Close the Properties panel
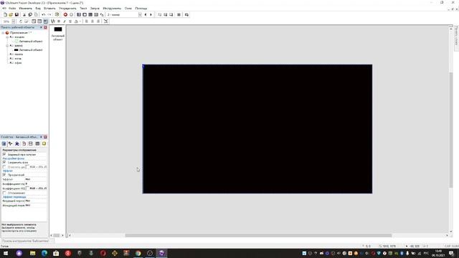The width and height of the screenshot is (459, 258). click(x=45, y=137)
